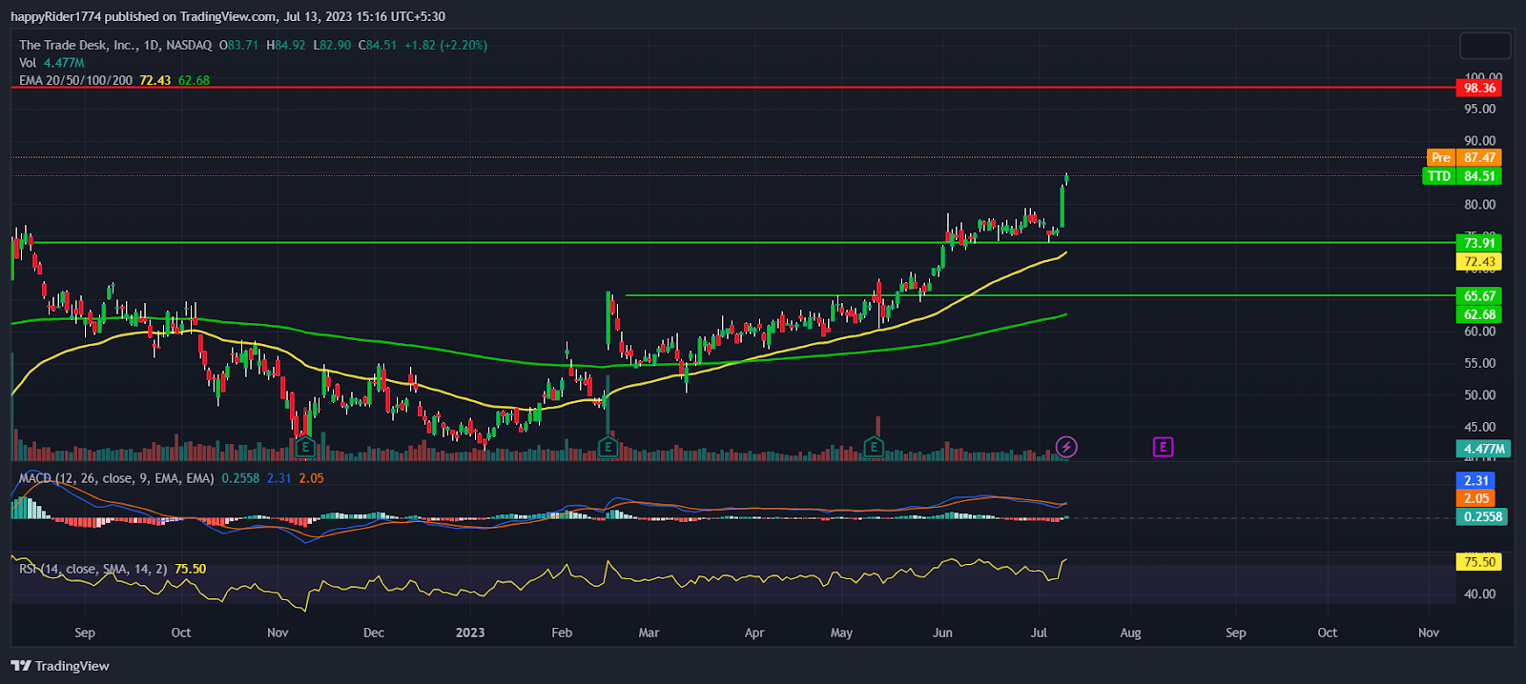
Task: Click the +1.82 (+2.20%) change value
Action: [x=445, y=45]
